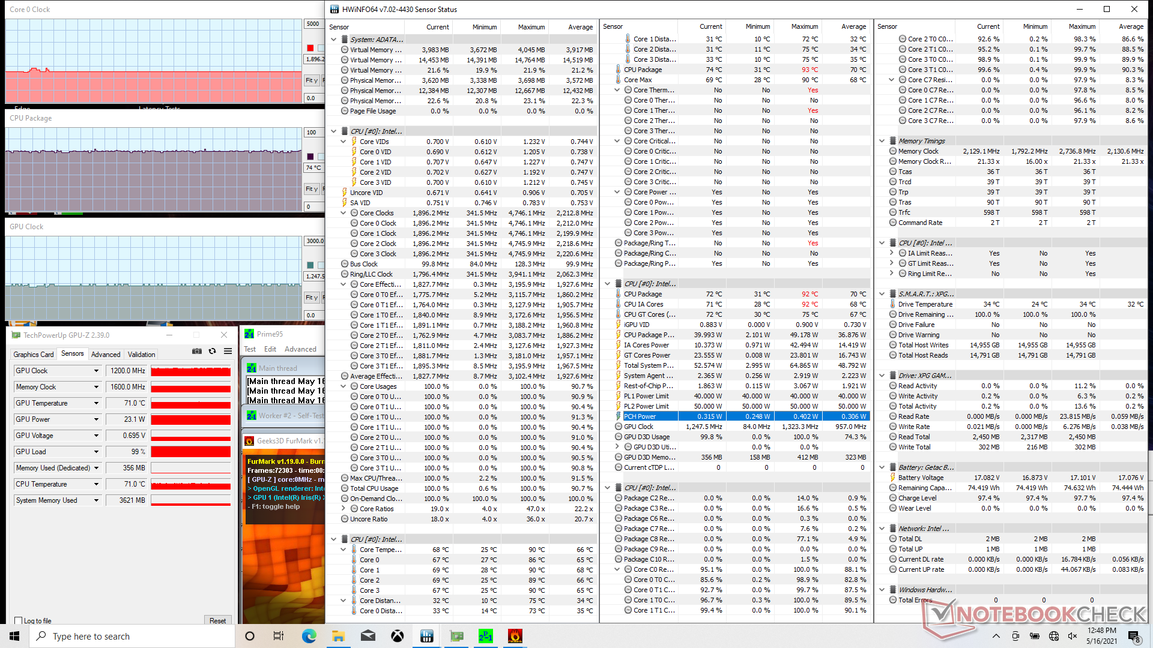
Task: Open CPU Temperature sensor dropdown
Action: click(x=96, y=484)
